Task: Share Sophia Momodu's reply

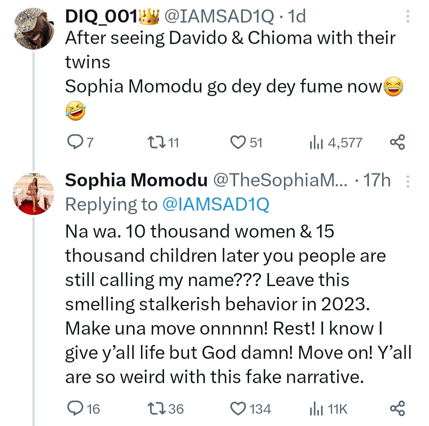Action: point(397,408)
